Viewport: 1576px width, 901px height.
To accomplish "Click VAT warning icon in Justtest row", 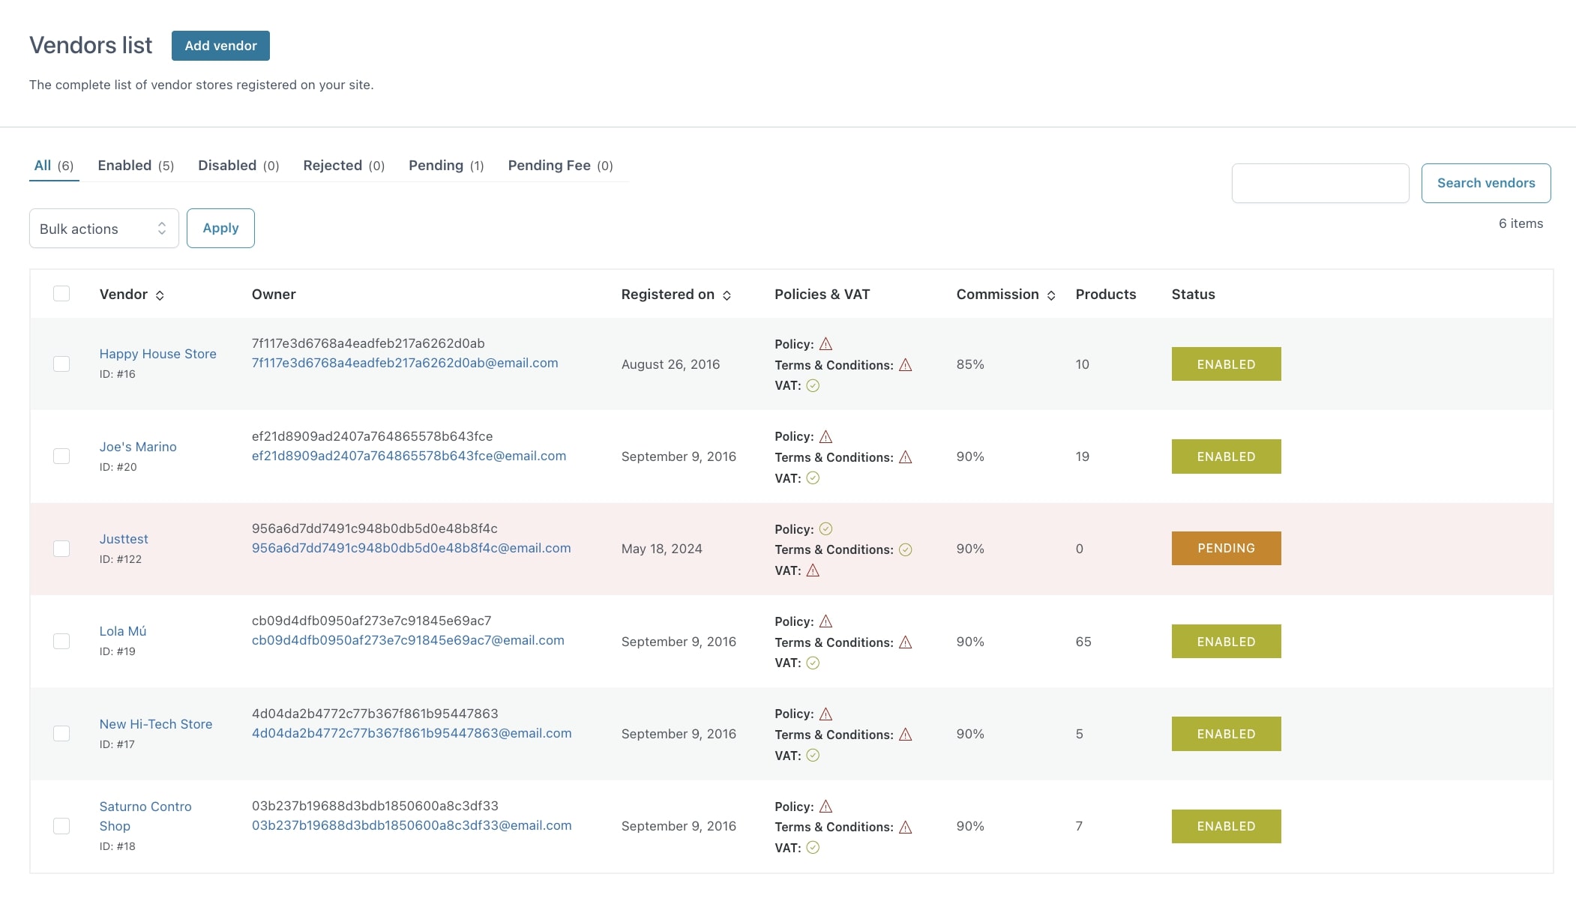I will [x=813, y=570].
